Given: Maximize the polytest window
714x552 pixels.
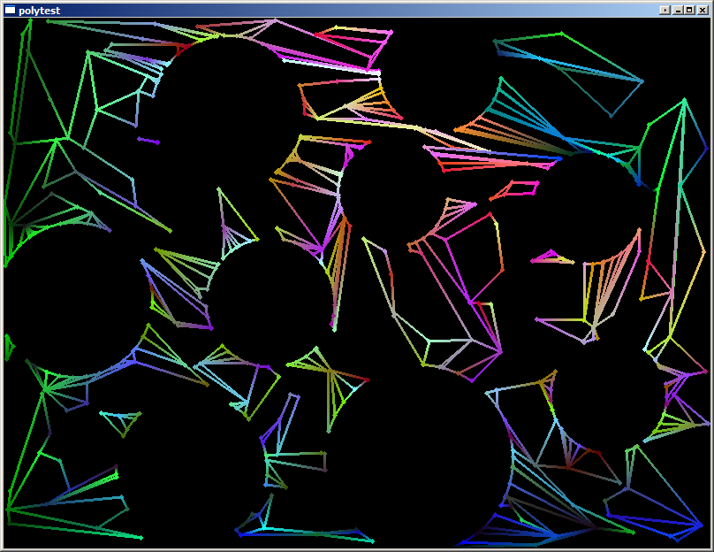Looking at the screenshot, I should 689,10.
